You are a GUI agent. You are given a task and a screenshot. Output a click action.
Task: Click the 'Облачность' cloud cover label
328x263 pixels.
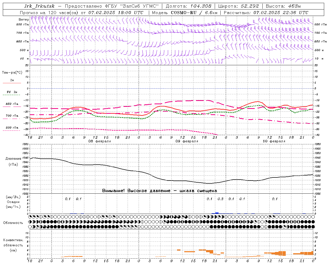click(13, 223)
